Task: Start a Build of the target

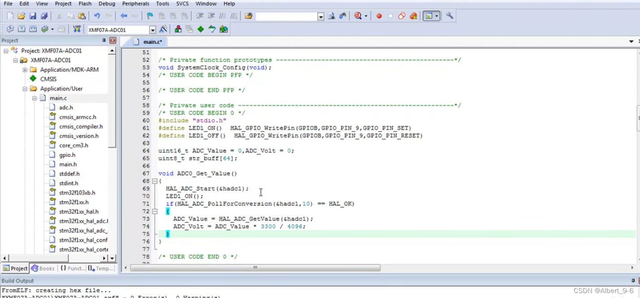Action: click(22, 29)
